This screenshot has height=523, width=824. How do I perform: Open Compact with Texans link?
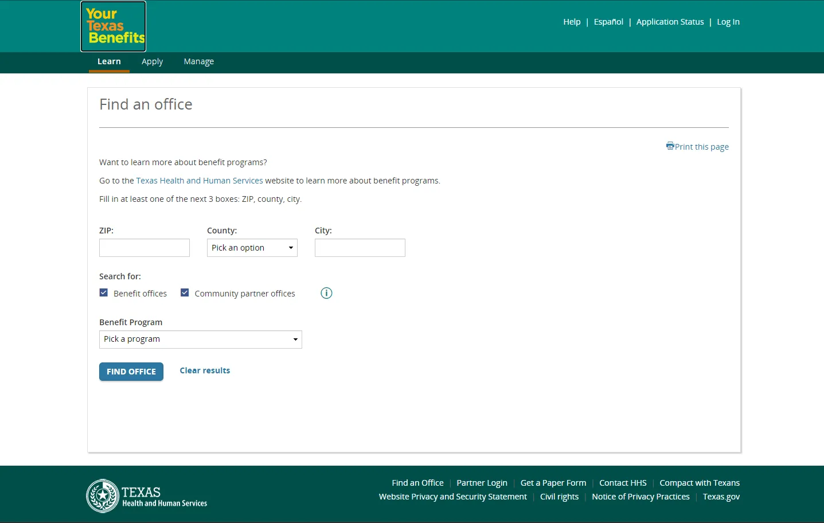tap(700, 483)
